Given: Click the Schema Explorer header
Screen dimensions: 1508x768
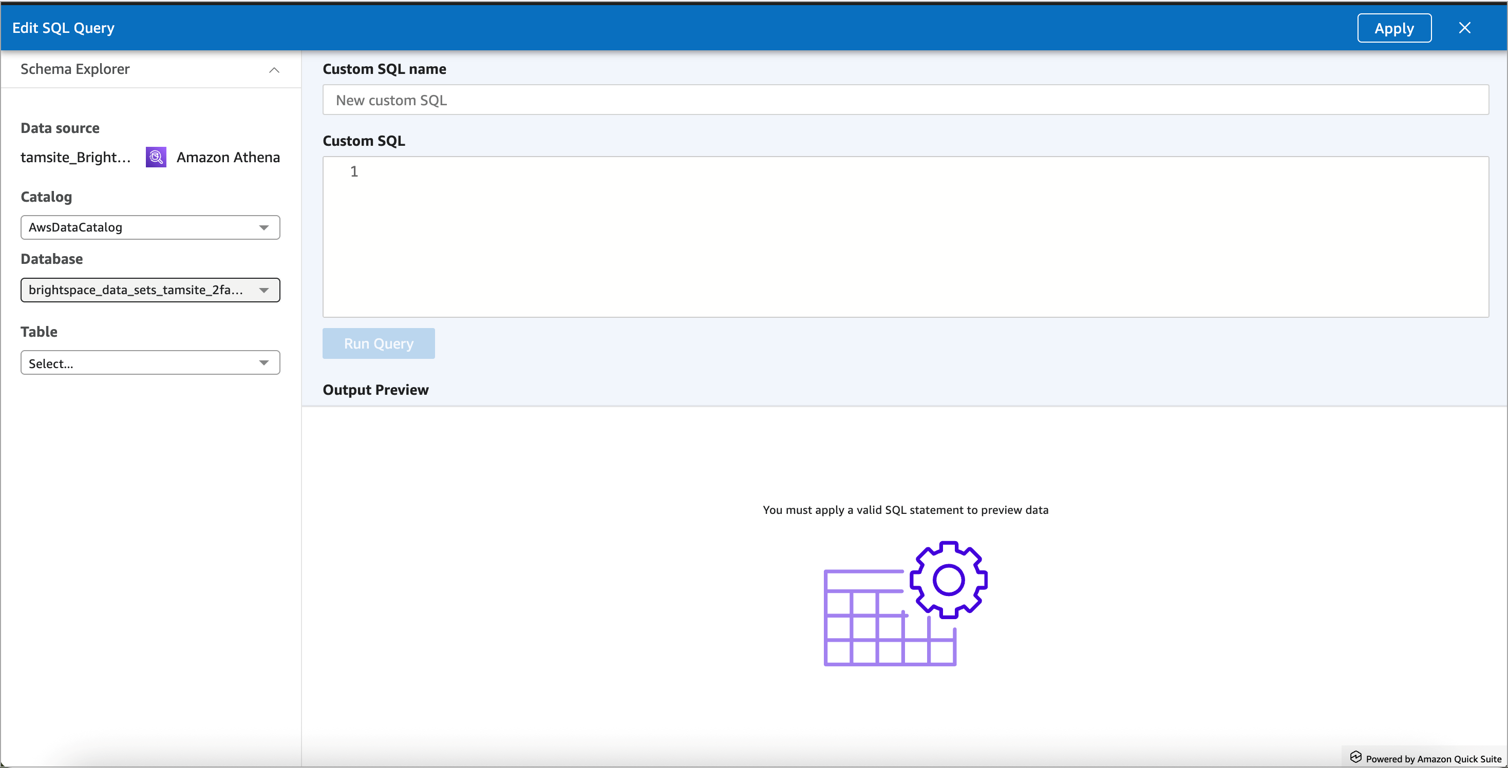Looking at the screenshot, I should point(75,69).
